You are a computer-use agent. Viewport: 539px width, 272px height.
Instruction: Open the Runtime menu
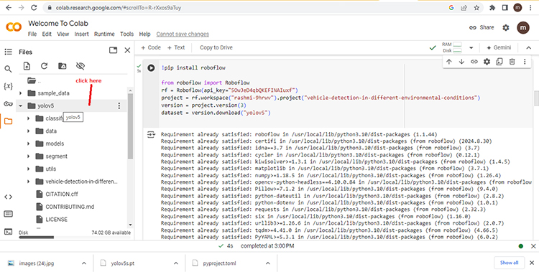(x=104, y=34)
